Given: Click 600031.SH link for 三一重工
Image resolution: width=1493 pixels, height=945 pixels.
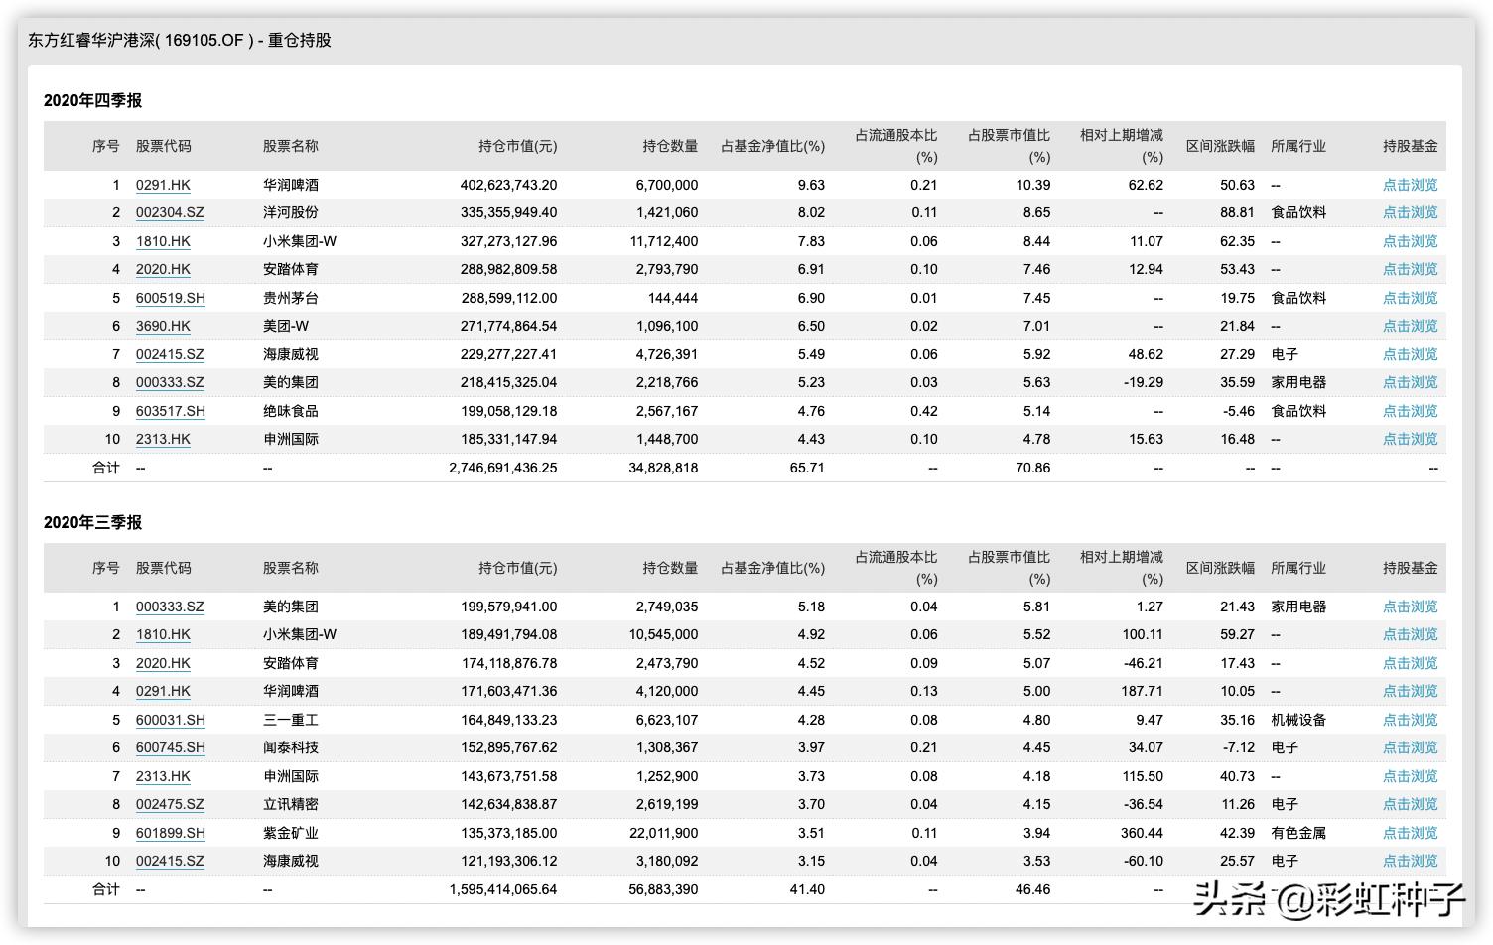Looking at the screenshot, I should coord(170,720).
